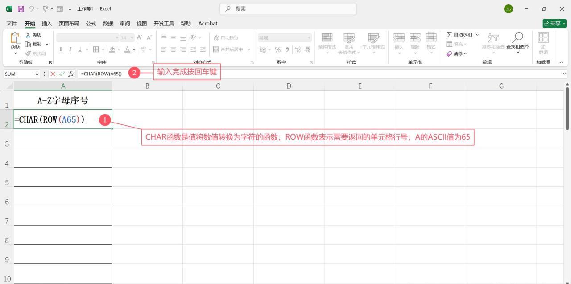Expand the AutoSum dropdown arrow
Viewport: 571px width, 284px height.
pos(477,35)
